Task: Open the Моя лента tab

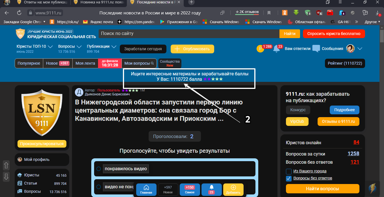Action: pos(85,64)
